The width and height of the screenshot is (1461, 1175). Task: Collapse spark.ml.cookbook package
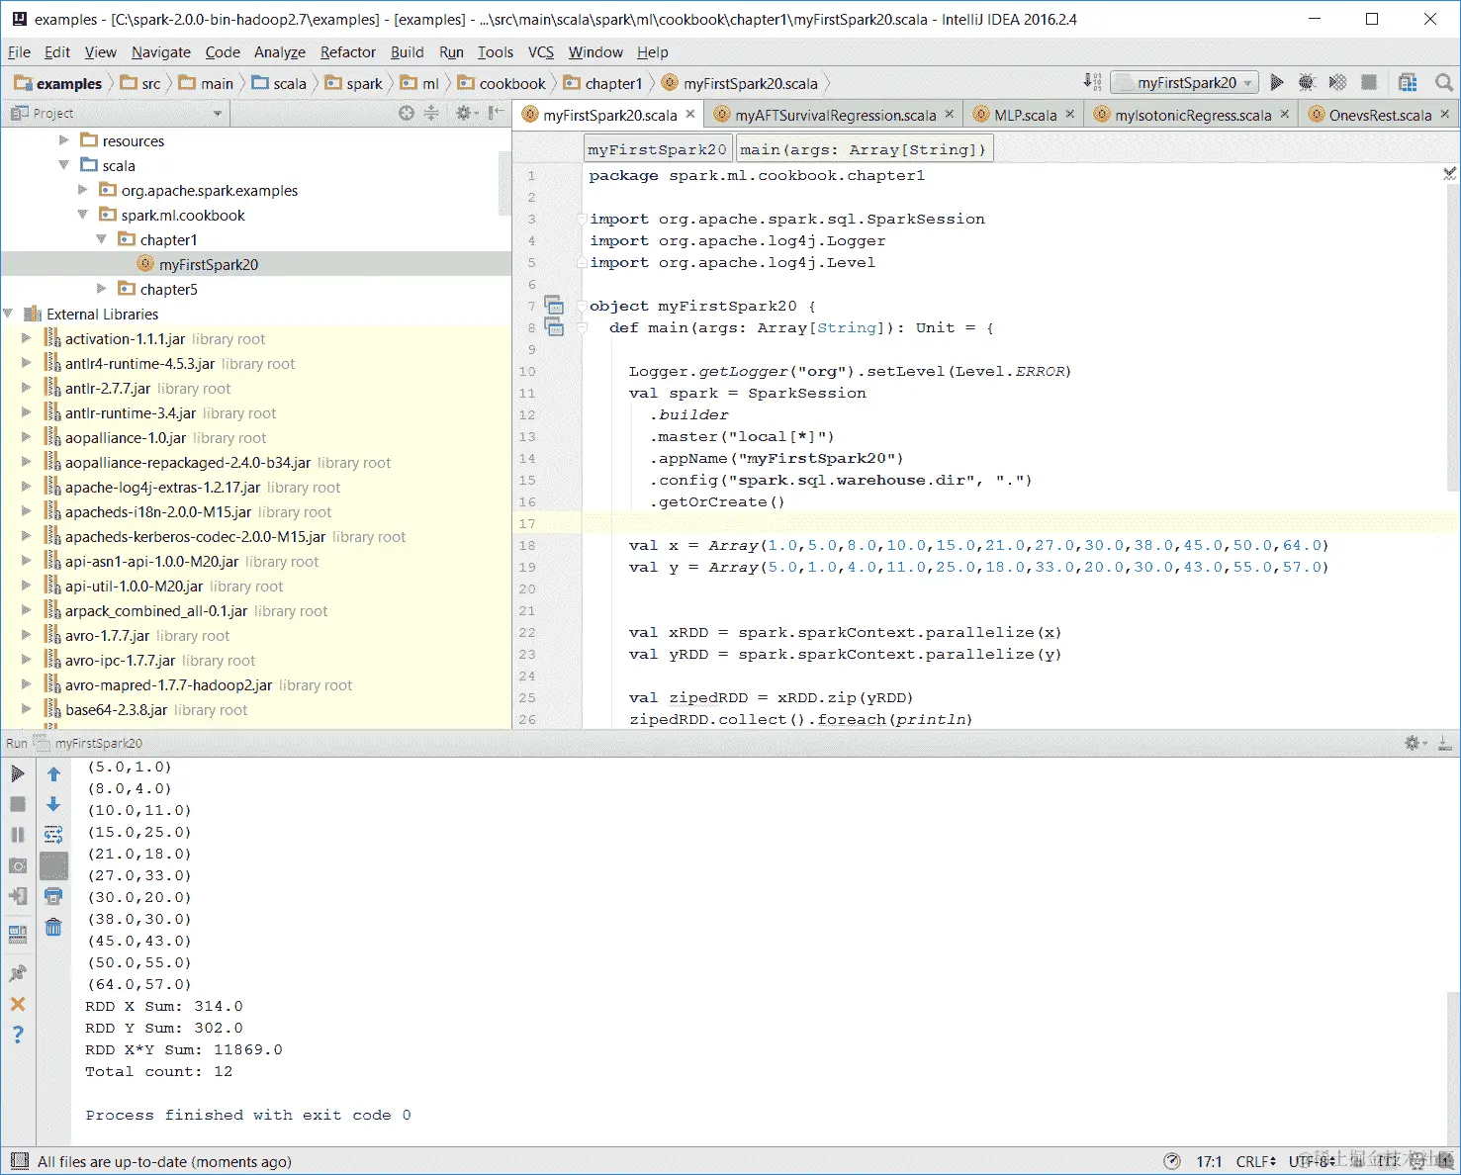pos(83,215)
